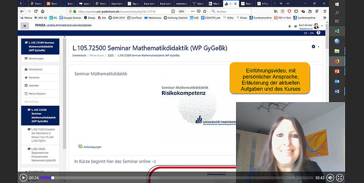The height and width of the screenshot is (183, 364).
Task: Toggle the PANDA navigation drawer hamburger
Action: [25, 26]
